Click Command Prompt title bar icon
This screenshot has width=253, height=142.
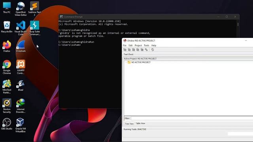click(61, 17)
